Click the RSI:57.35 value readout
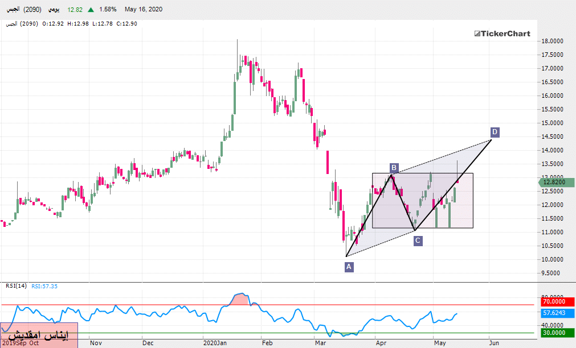The height and width of the screenshot is (348, 576). 44,286
